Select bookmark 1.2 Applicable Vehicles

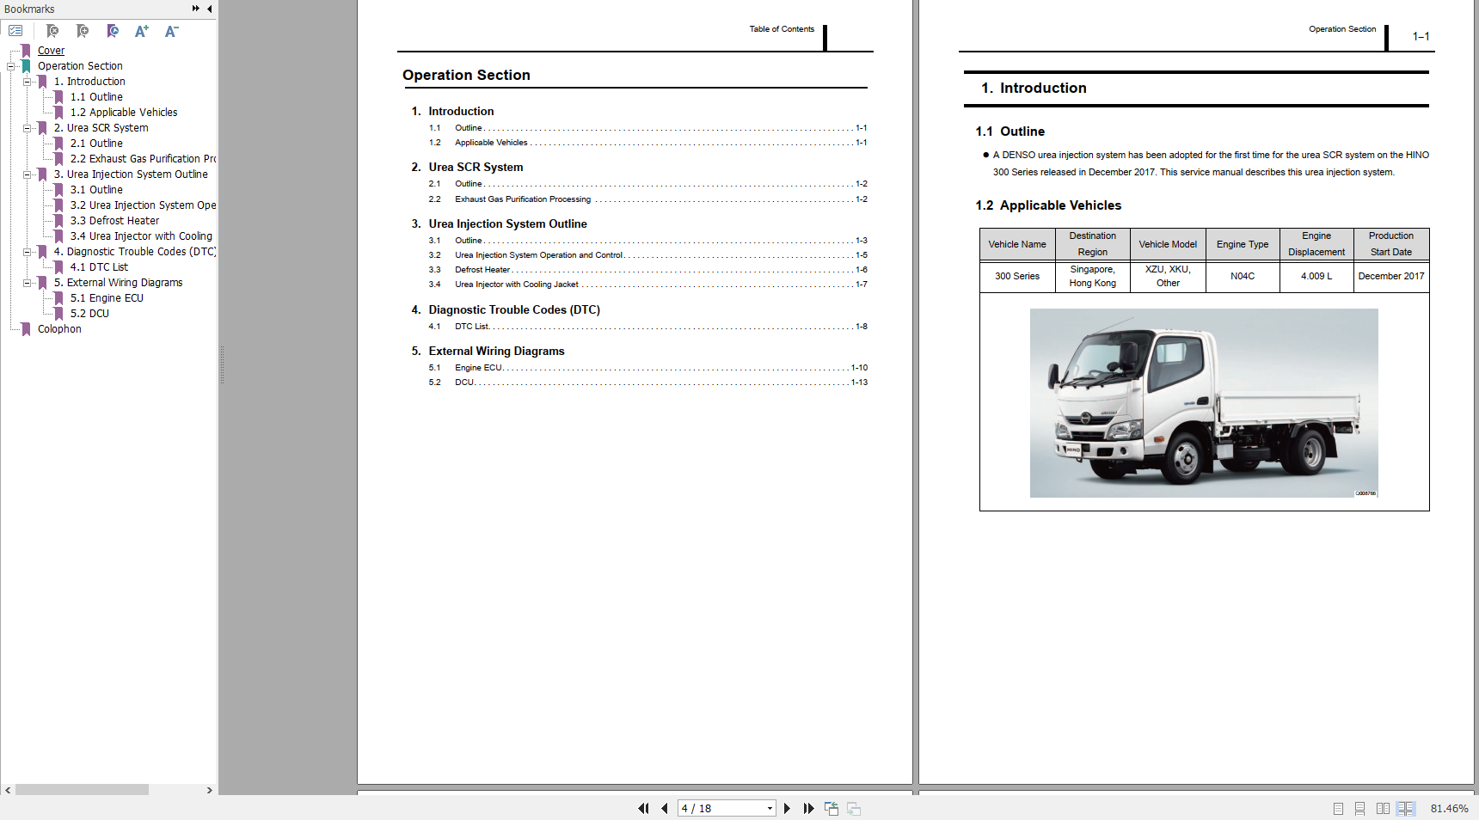point(124,113)
